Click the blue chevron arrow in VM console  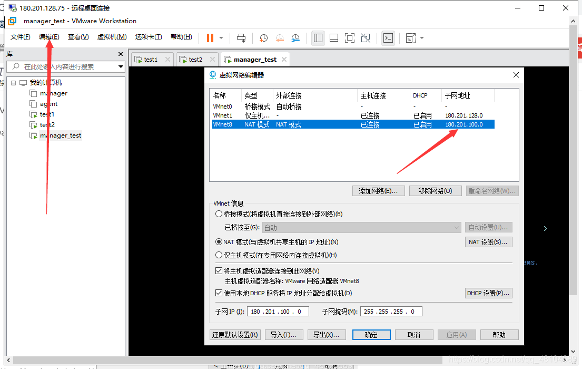(x=545, y=229)
